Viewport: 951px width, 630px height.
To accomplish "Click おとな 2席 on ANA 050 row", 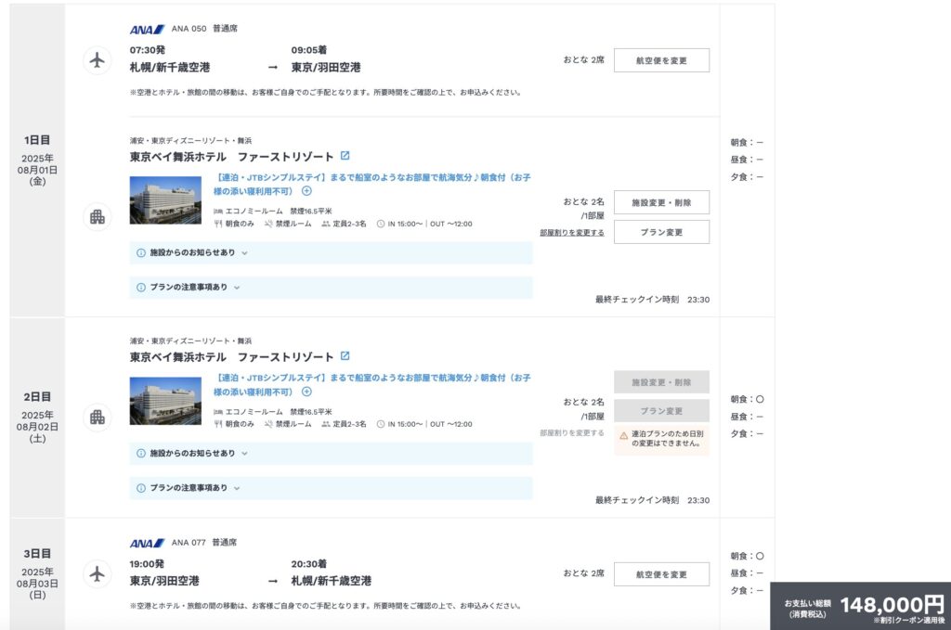I will pyautogui.click(x=583, y=60).
